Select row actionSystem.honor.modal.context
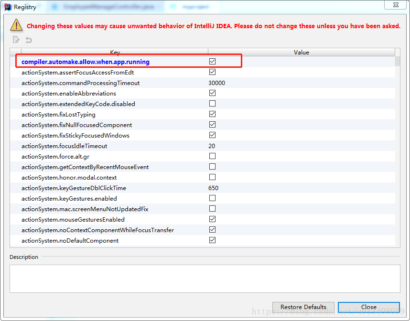This screenshot has width=410, height=321. click(x=203, y=178)
